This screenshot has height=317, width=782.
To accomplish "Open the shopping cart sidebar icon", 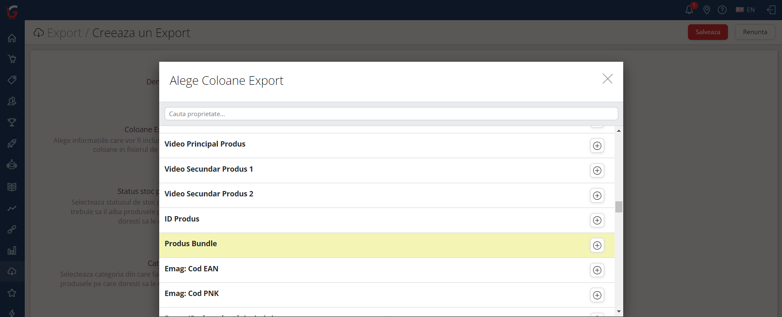I will pos(12,59).
